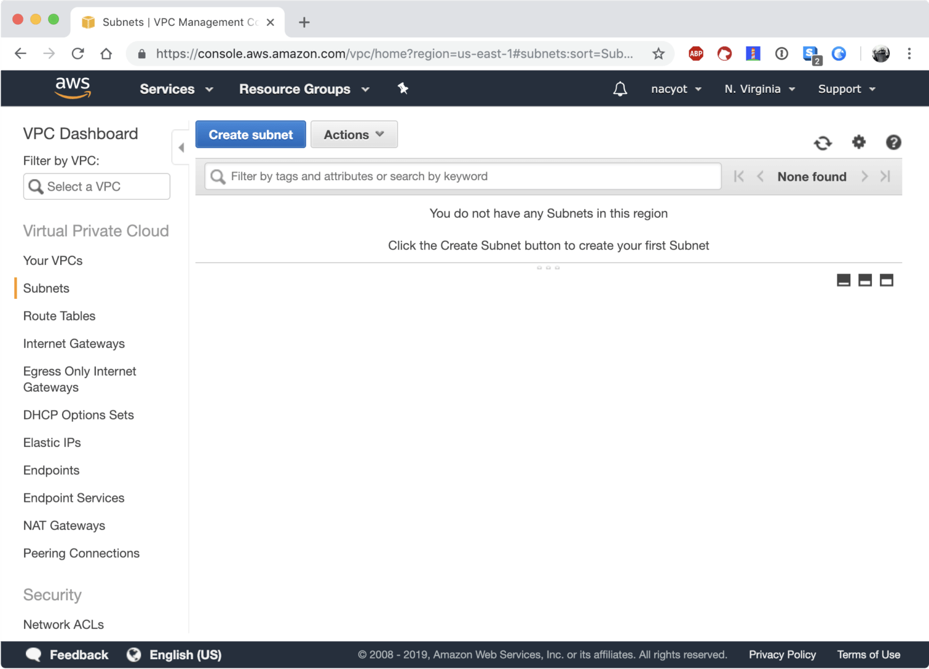Open Chrome three-dot menu
This screenshot has height=669, width=929.
click(909, 54)
